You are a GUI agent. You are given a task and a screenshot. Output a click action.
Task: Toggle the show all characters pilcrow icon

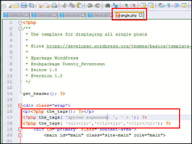click(x=169, y=5)
